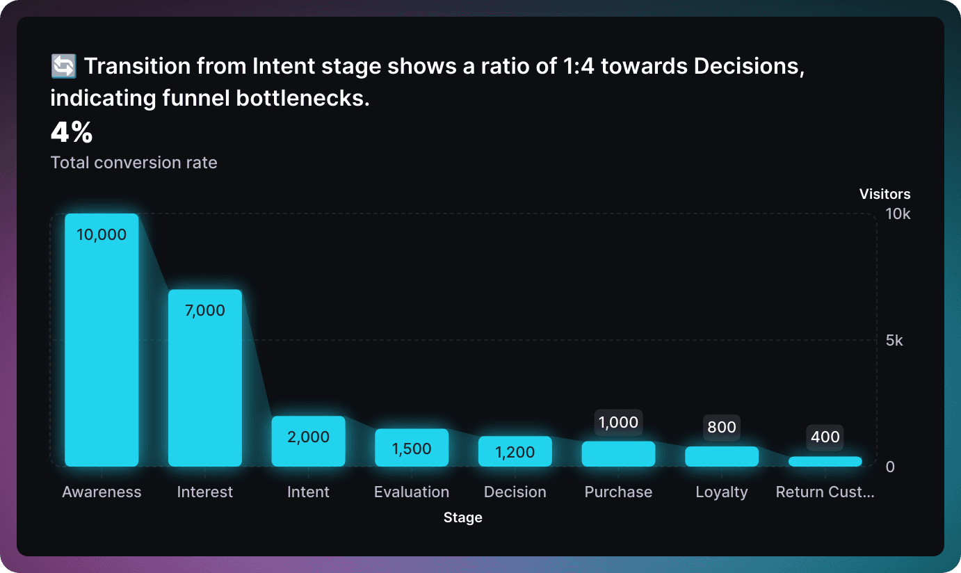Click the 400 value badge label
Viewport: 961px width, 573px height.
825,437
